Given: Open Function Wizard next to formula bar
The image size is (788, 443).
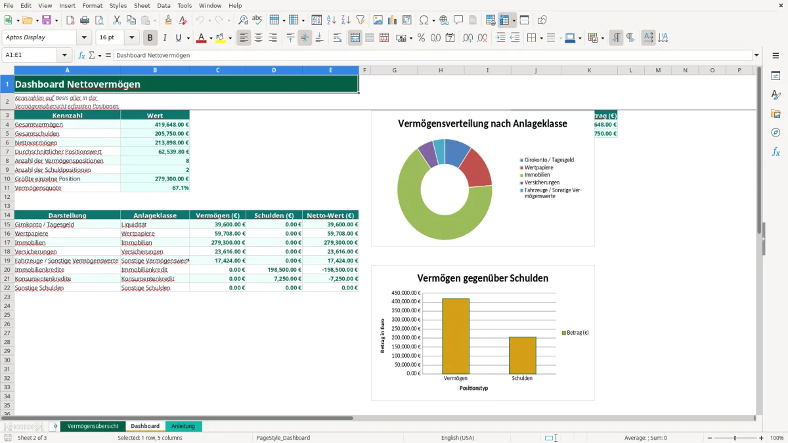Looking at the screenshot, I should [x=81, y=55].
